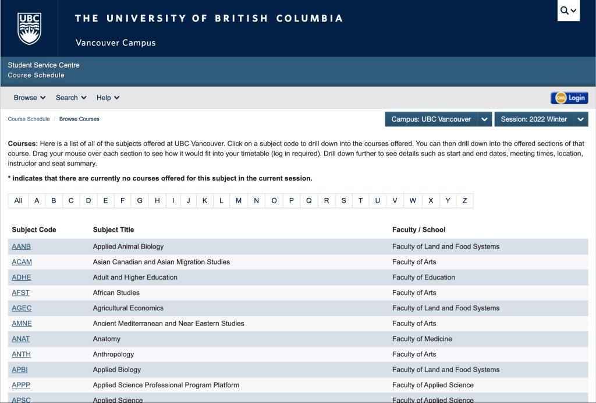The image size is (596, 403).
Task: Filter subjects by letter T
Action: [361, 201]
